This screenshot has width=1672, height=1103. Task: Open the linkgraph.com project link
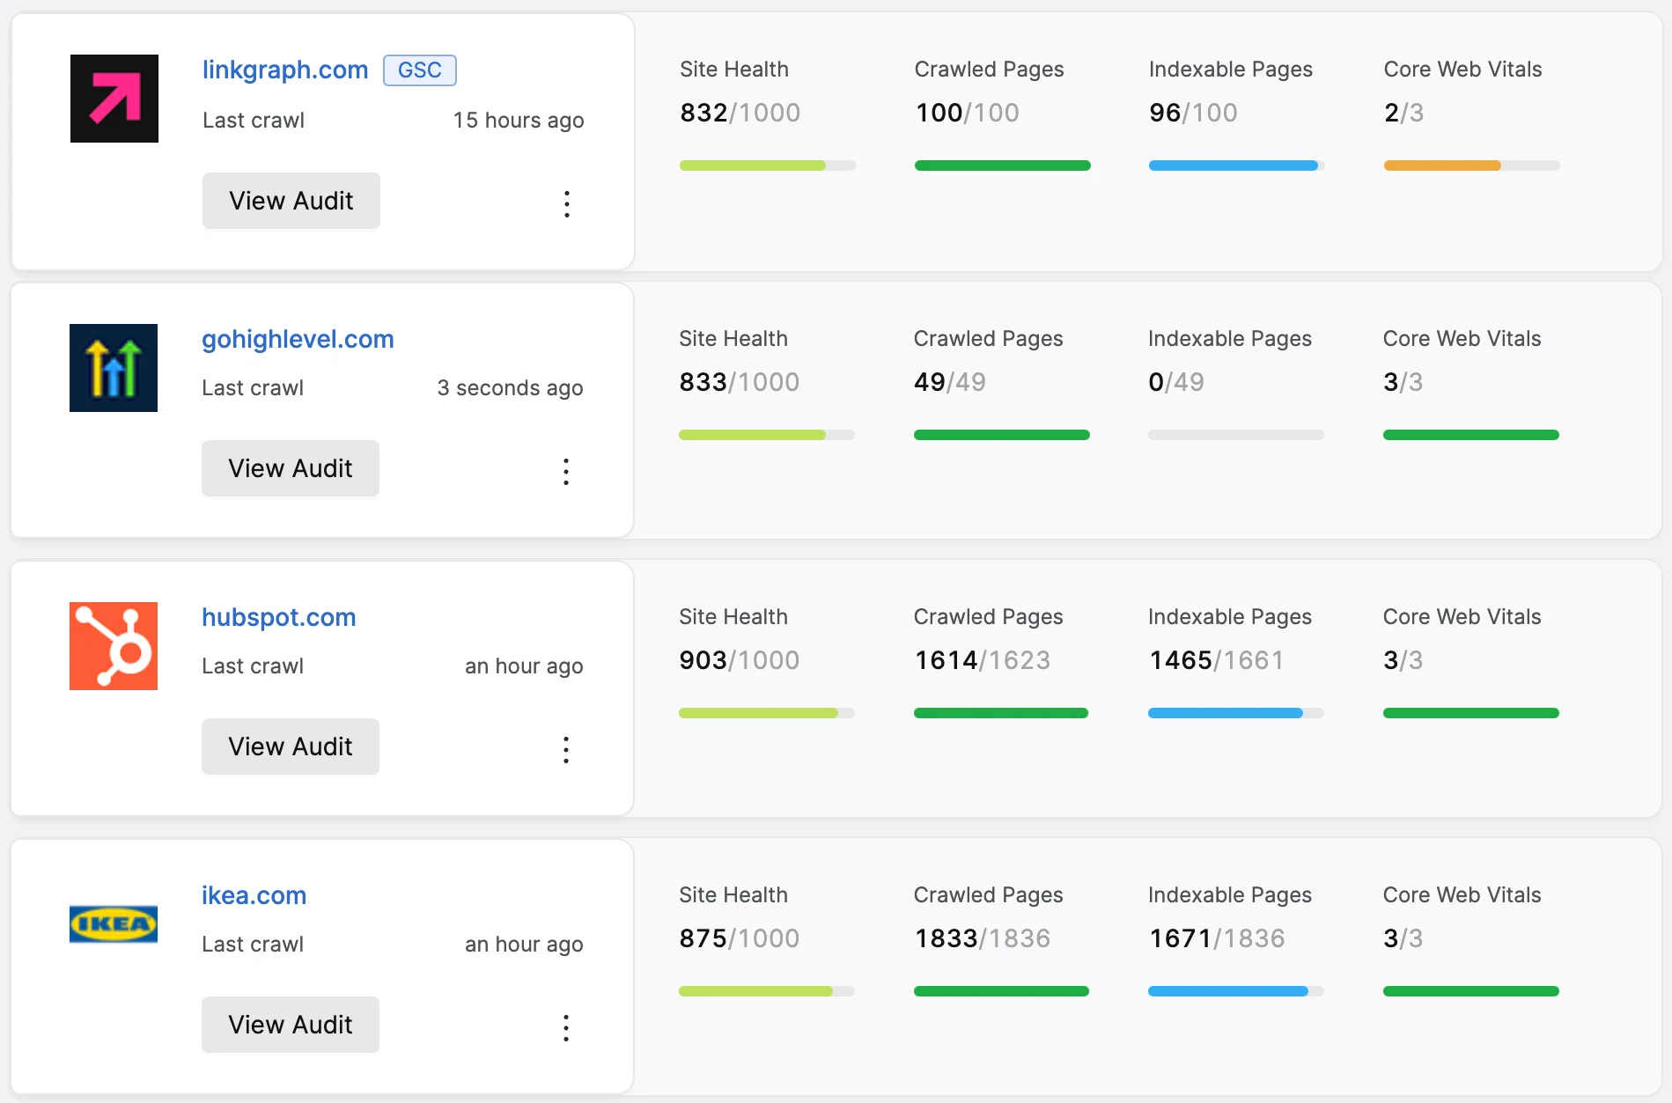pyautogui.click(x=285, y=70)
